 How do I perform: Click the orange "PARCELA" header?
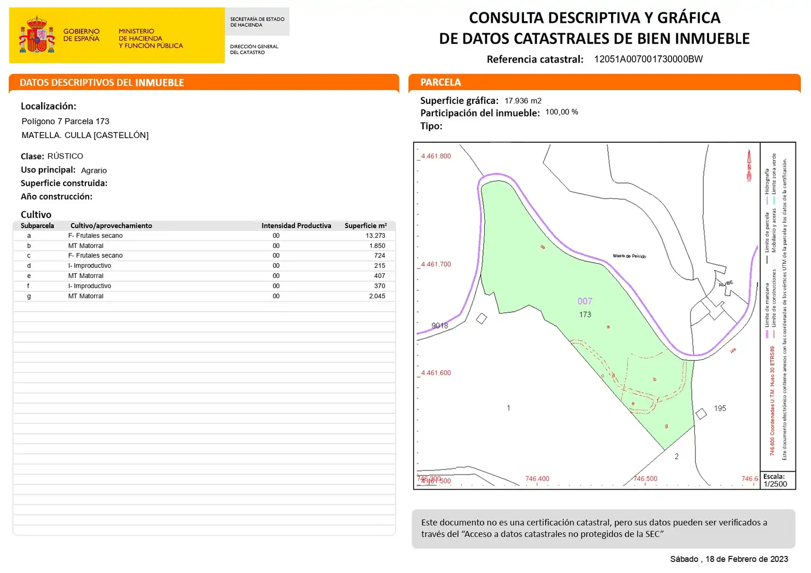(x=441, y=82)
